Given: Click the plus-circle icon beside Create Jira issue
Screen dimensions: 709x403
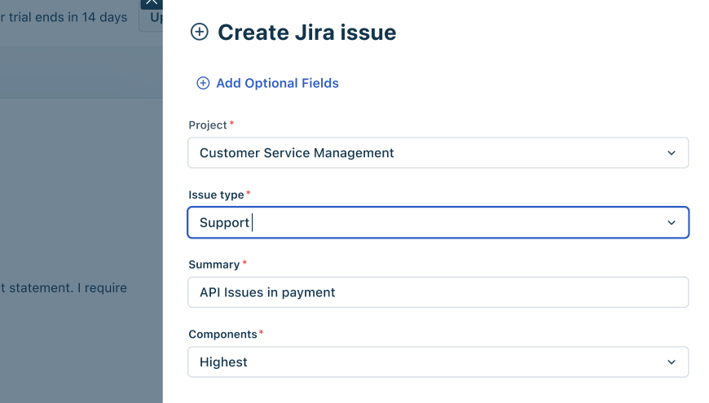Looking at the screenshot, I should click(199, 32).
